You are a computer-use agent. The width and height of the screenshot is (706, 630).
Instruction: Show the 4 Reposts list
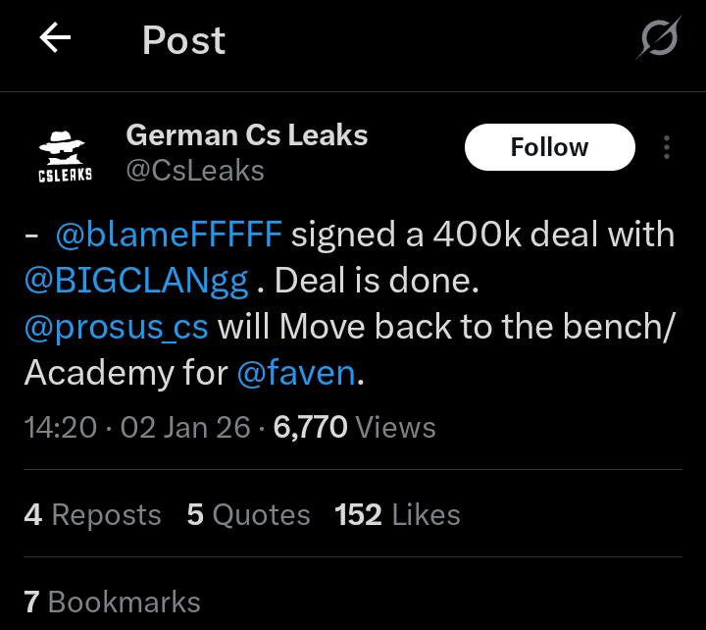[93, 514]
